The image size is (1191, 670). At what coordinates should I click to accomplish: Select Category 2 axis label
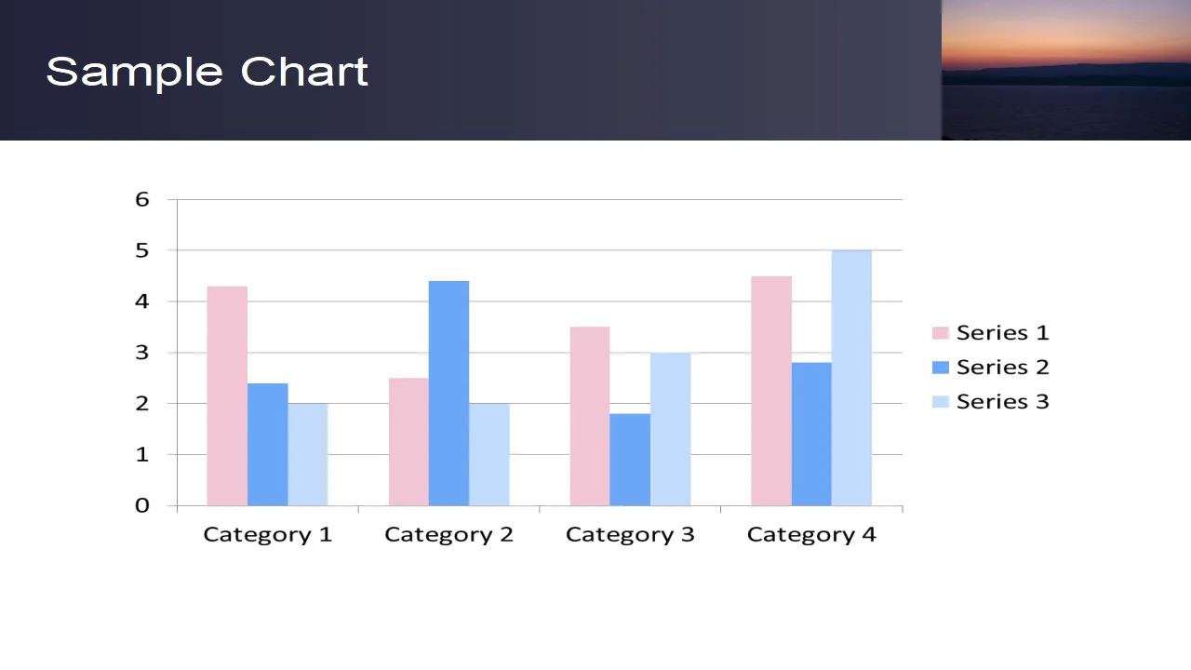pyautogui.click(x=448, y=535)
